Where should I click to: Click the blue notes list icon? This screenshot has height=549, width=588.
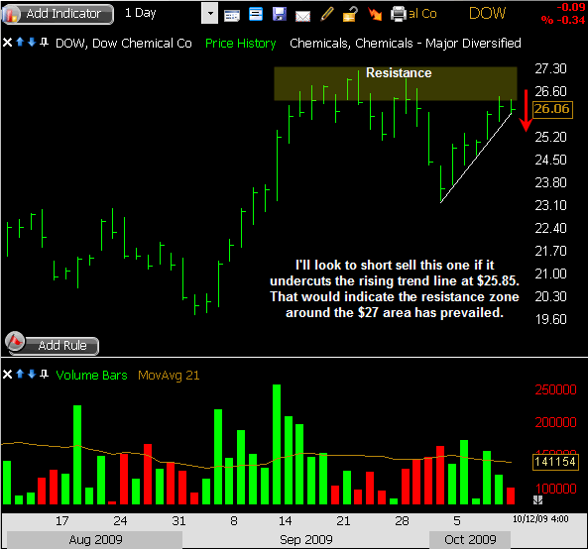point(256,14)
